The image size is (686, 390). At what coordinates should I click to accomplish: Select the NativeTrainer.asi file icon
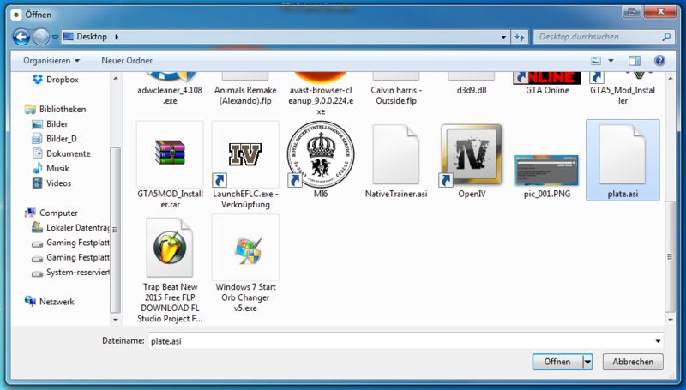(x=395, y=153)
